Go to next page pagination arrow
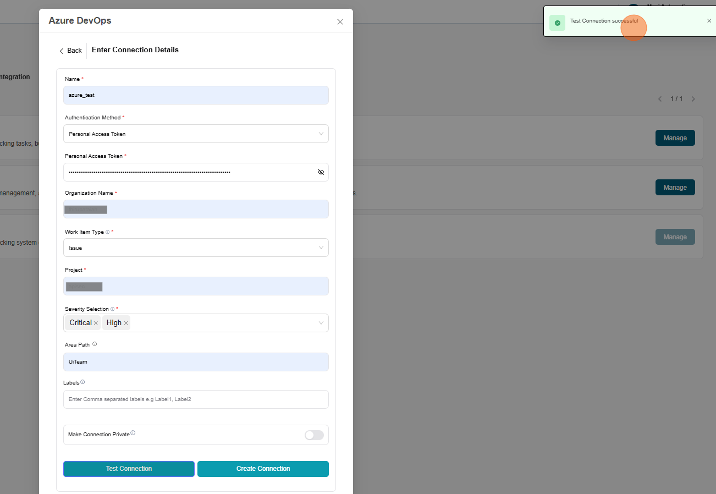 pos(693,99)
